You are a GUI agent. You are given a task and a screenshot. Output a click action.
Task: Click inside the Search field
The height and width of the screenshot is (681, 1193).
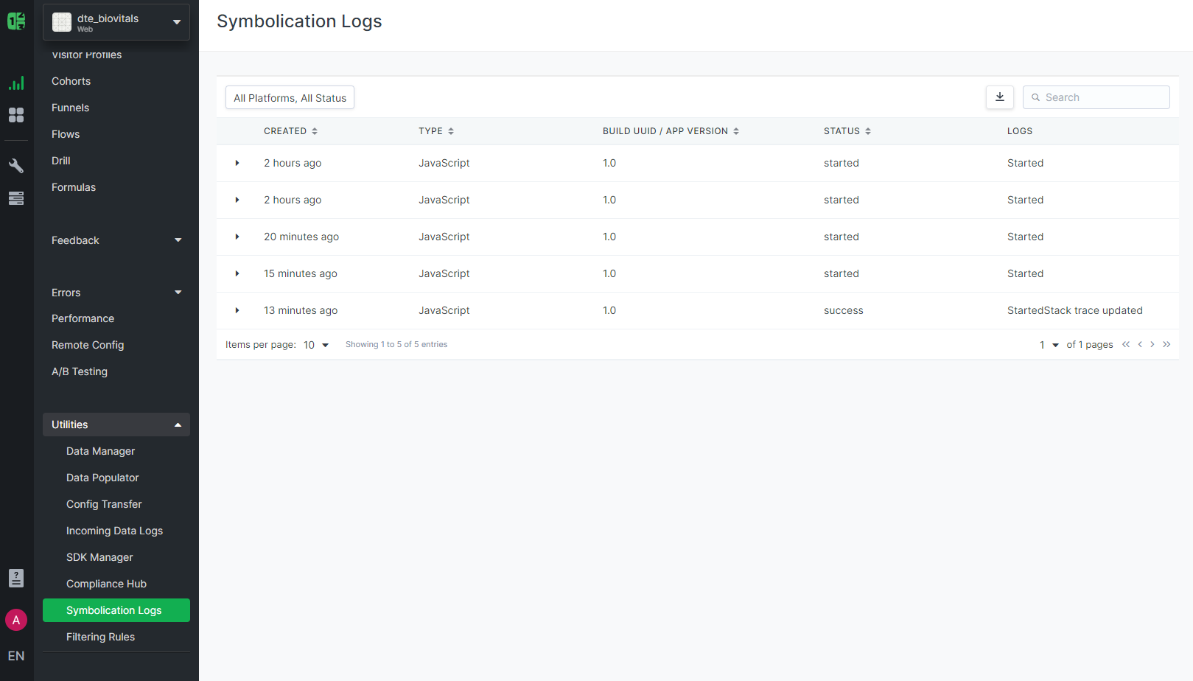[1096, 97]
